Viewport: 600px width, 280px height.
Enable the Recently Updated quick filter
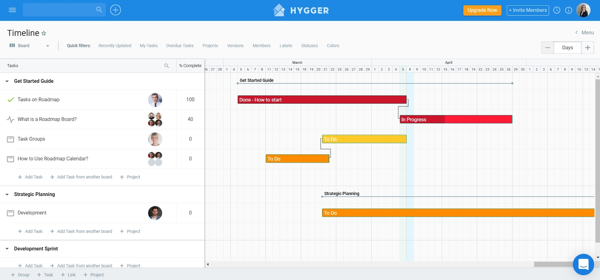click(x=115, y=46)
